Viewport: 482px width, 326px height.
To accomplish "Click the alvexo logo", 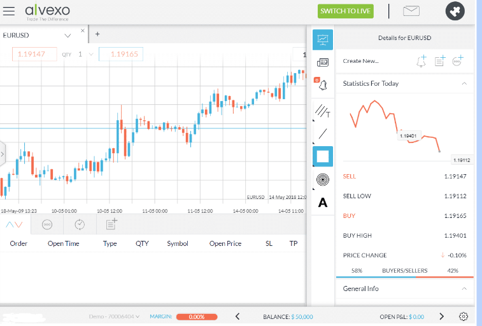I will [47, 12].
